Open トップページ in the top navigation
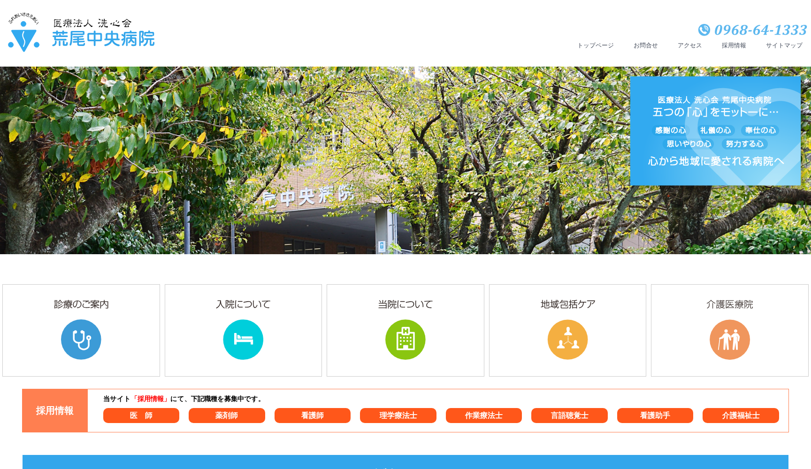 [x=596, y=45]
